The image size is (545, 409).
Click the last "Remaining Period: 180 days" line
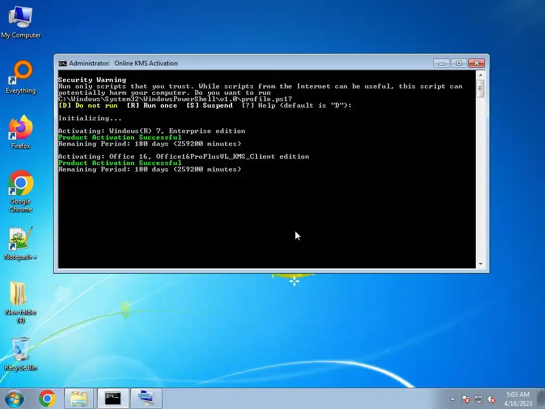click(150, 169)
